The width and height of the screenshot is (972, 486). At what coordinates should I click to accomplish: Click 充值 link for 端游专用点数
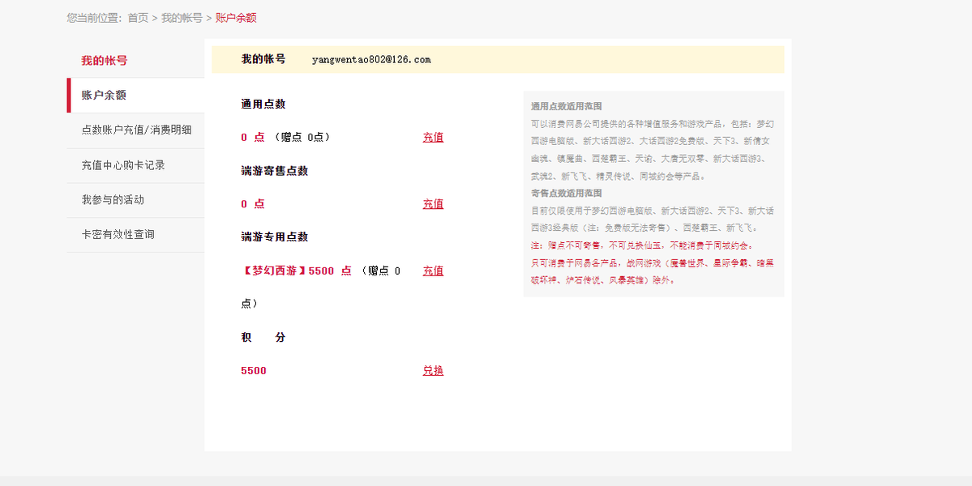click(x=433, y=271)
